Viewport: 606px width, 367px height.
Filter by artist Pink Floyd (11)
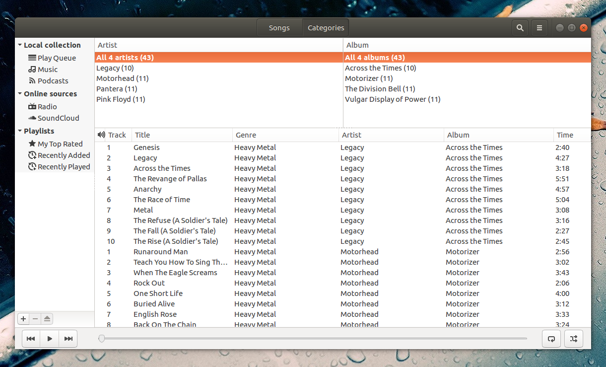pyautogui.click(x=219, y=99)
